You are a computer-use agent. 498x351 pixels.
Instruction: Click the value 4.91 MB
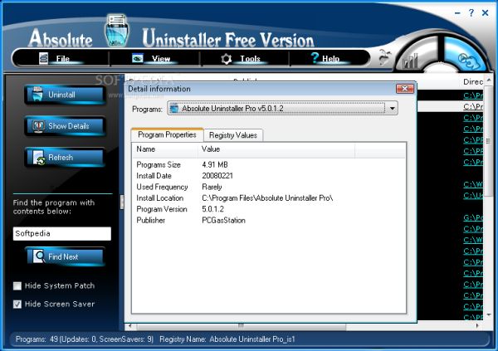pyautogui.click(x=215, y=164)
